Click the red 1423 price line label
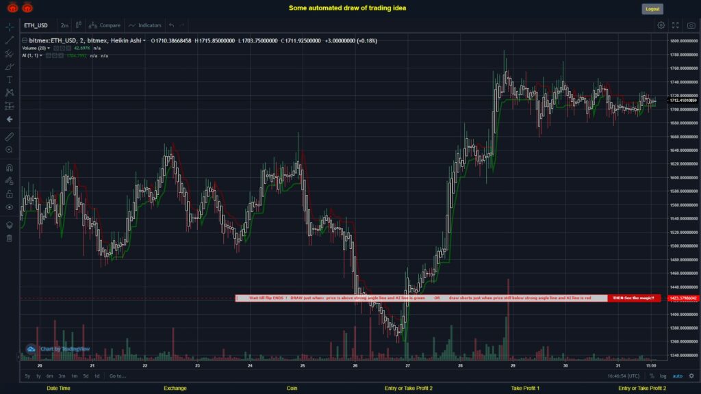The width and height of the screenshot is (701, 394). click(683, 298)
